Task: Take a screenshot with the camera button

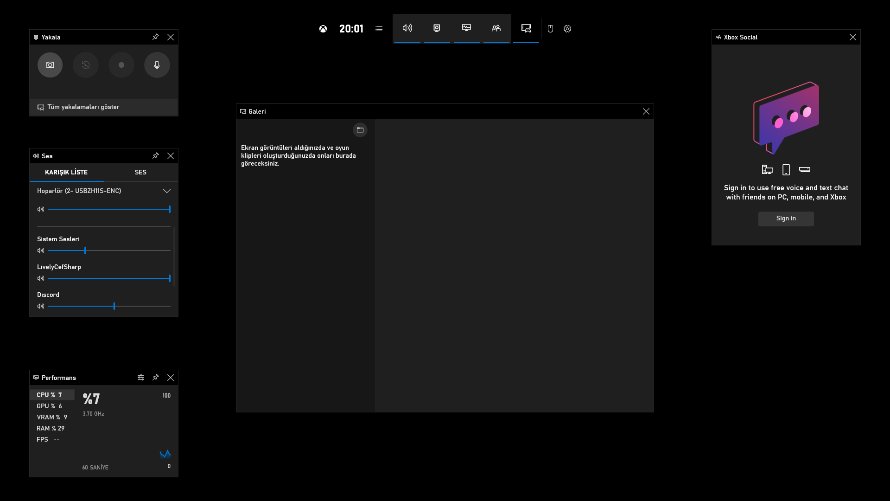Action: (x=50, y=65)
